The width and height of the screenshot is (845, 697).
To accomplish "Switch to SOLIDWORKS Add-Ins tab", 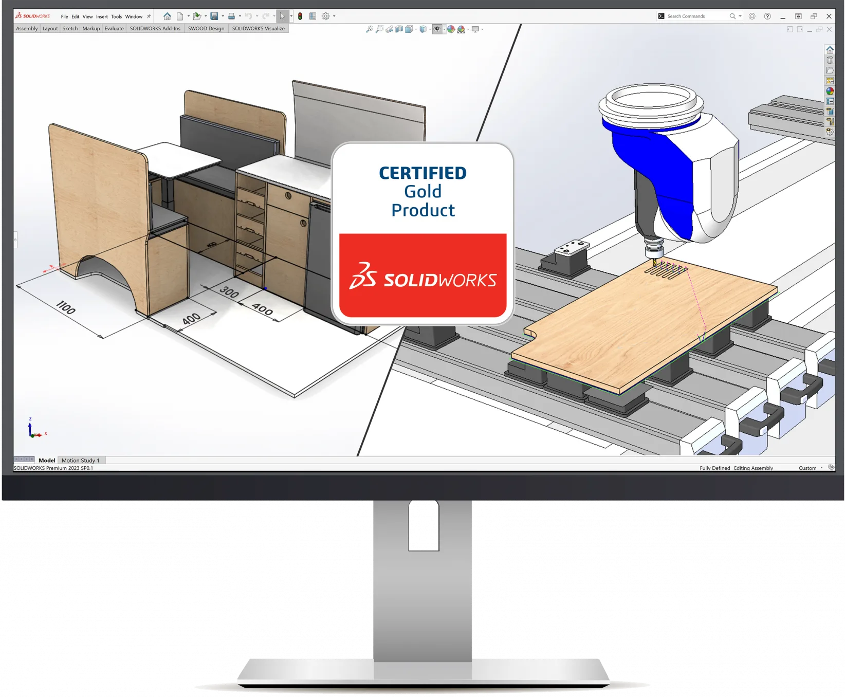I will tap(155, 29).
